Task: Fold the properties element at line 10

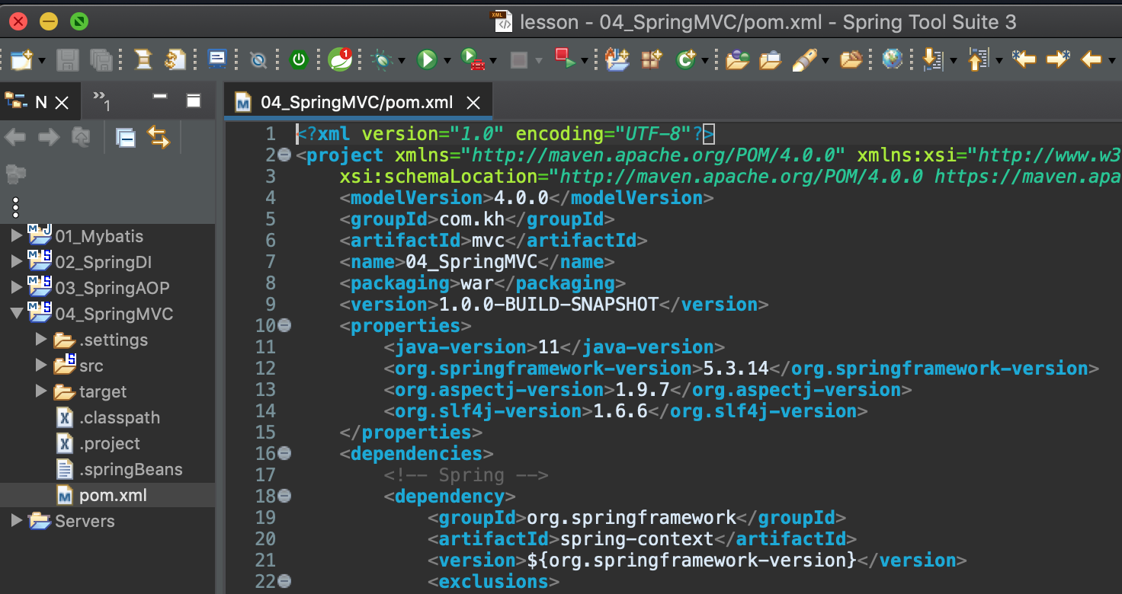Action: coord(285,326)
